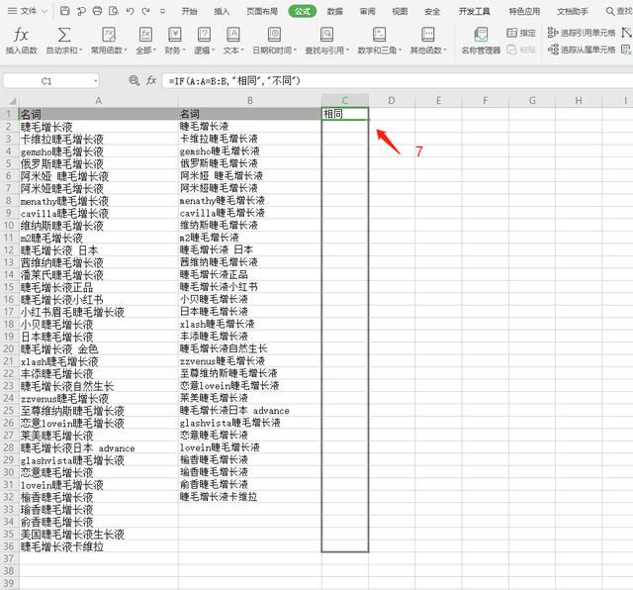Open the 全部 all functions icon

pyautogui.click(x=145, y=35)
